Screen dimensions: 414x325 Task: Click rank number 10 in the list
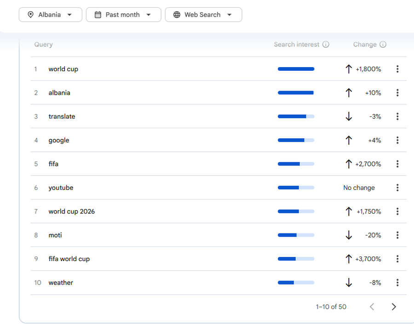[38, 283]
